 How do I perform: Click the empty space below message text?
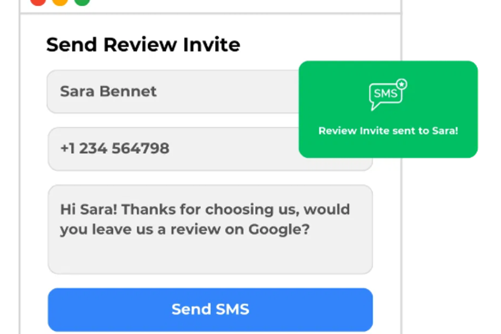[x=210, y=256]
